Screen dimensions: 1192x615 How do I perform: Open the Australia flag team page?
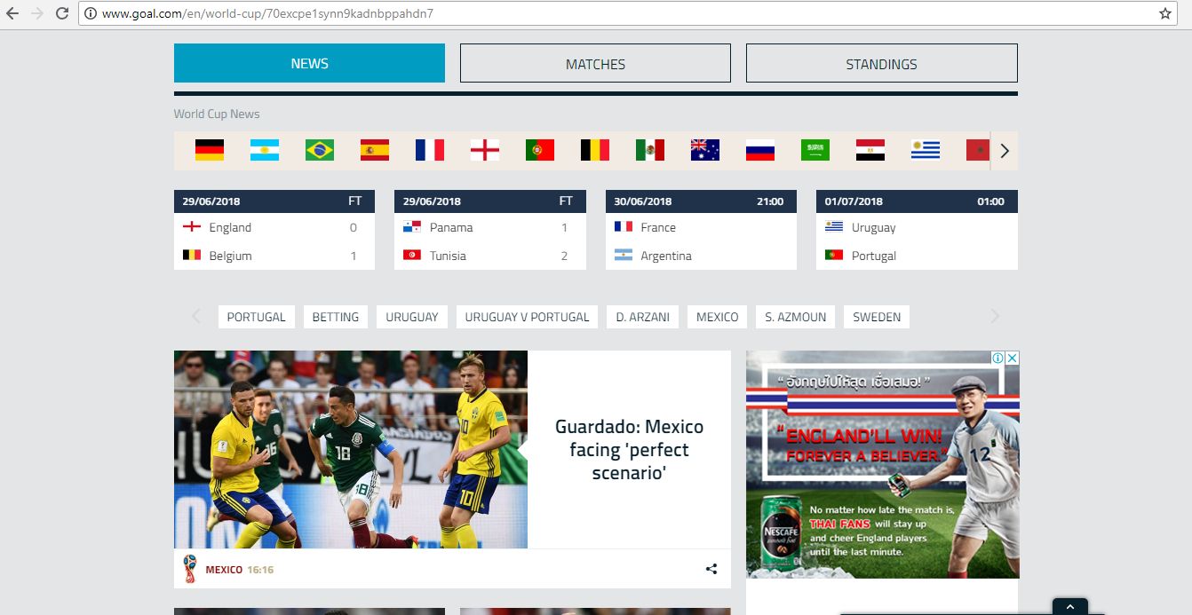(705, 150)
